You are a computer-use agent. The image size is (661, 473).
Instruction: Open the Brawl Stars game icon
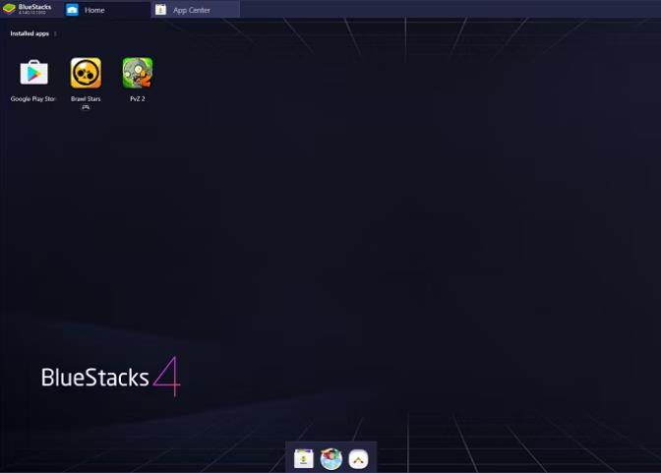click(x=86, y=73)
